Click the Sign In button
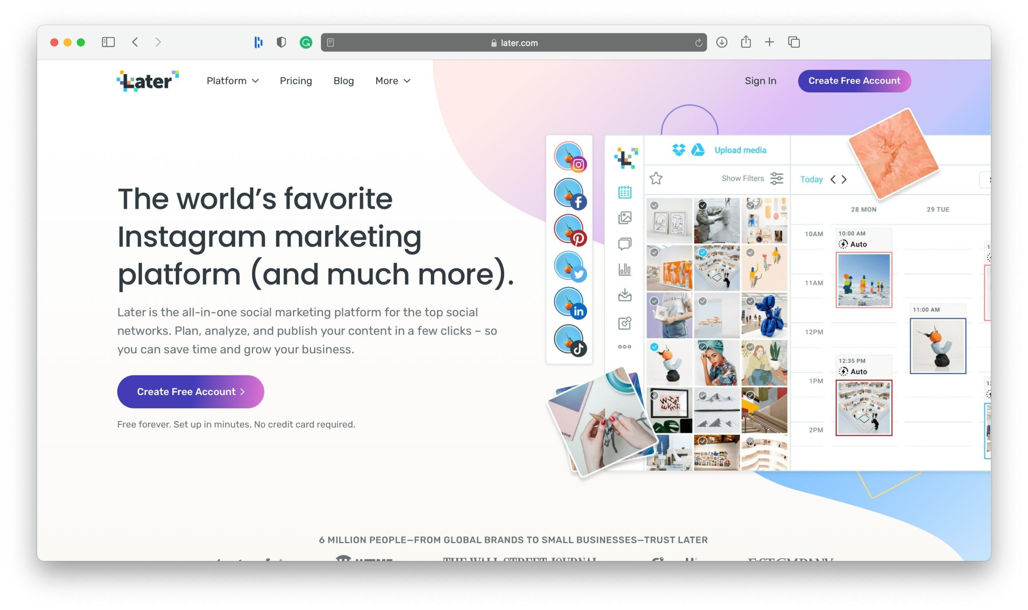Screen dimensions: 1028x610 pyautogui.click(x=760, y=81)
